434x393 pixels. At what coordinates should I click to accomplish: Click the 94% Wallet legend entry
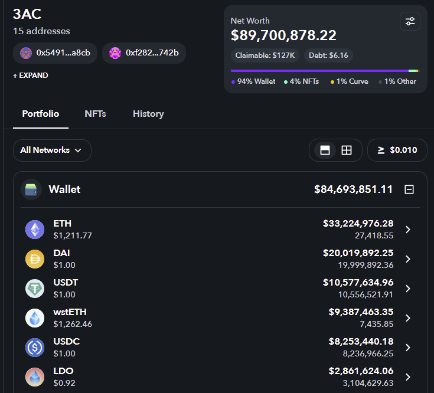click(x=253, y=81)
